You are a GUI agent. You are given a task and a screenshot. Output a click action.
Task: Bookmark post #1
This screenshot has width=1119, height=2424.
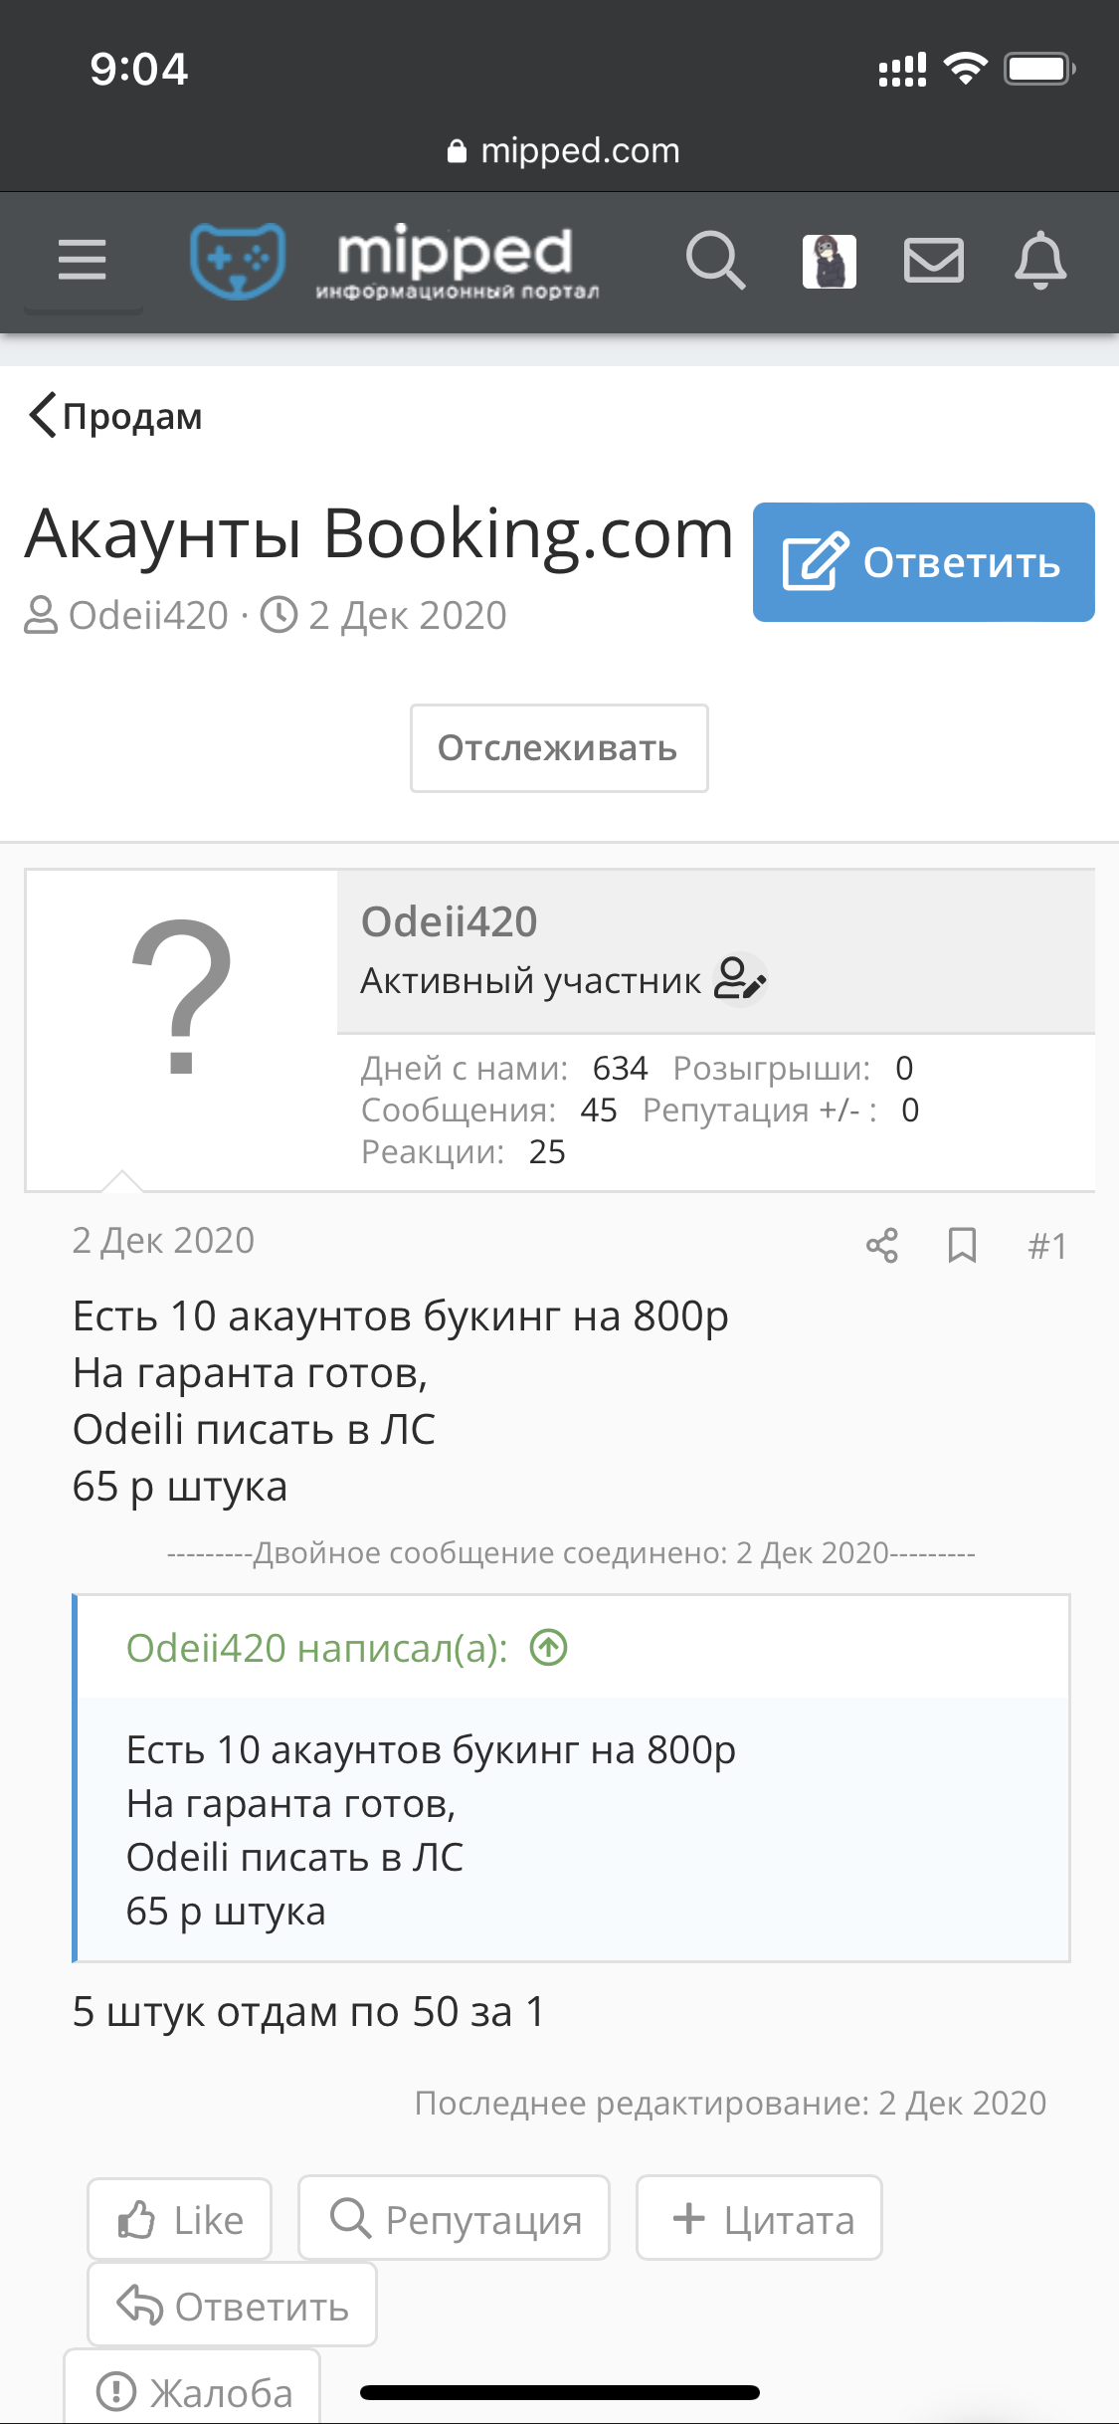click(962, 1246)
